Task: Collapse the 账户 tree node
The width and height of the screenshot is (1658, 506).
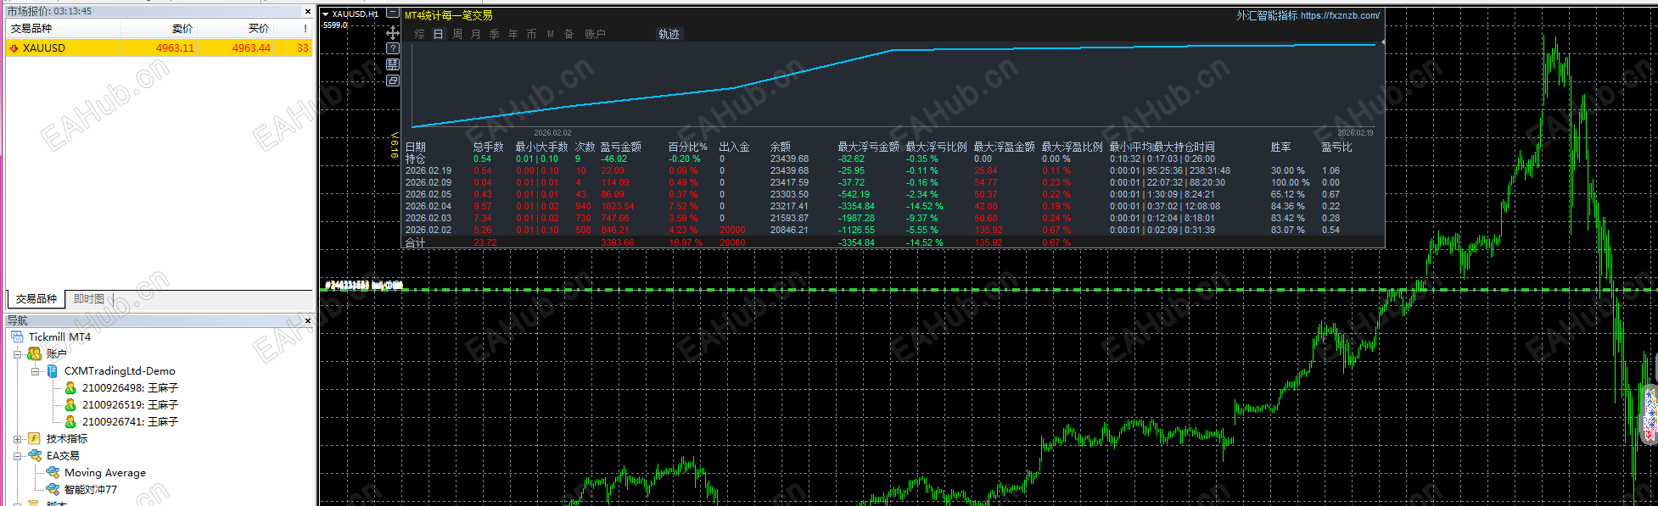Action: tap(17, 354)
